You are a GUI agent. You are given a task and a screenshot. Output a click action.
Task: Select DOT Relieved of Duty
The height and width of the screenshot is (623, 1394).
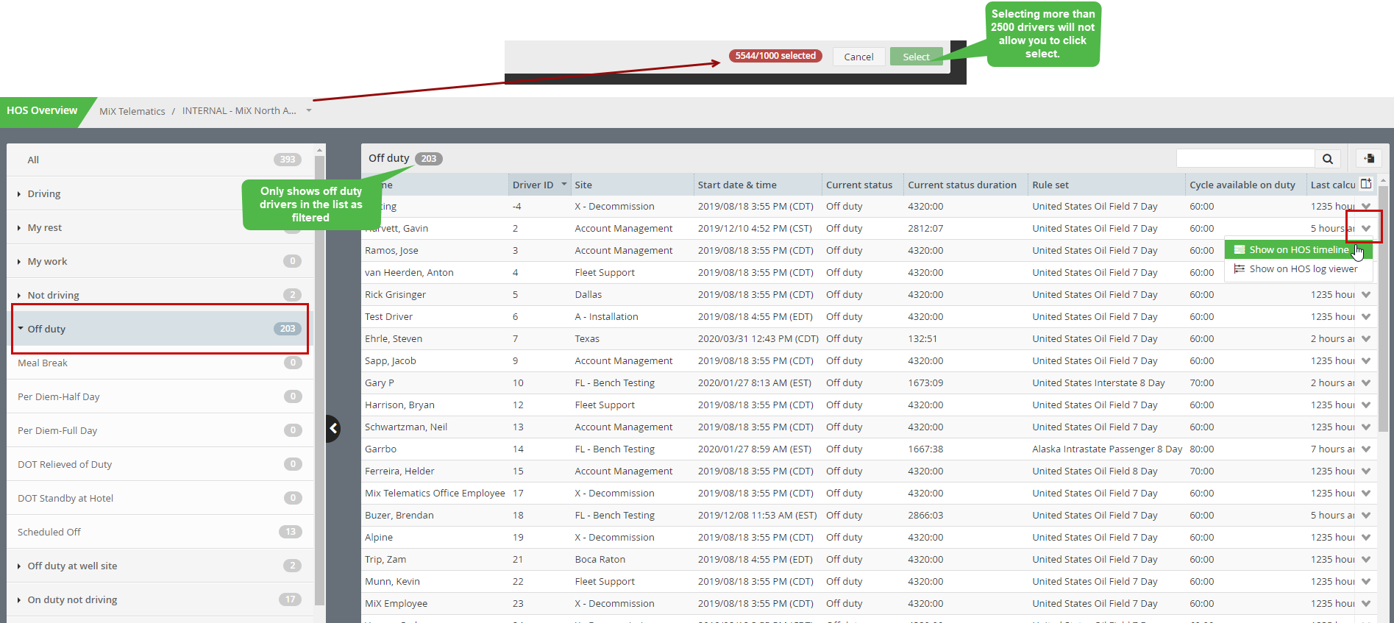coord(160,464)
